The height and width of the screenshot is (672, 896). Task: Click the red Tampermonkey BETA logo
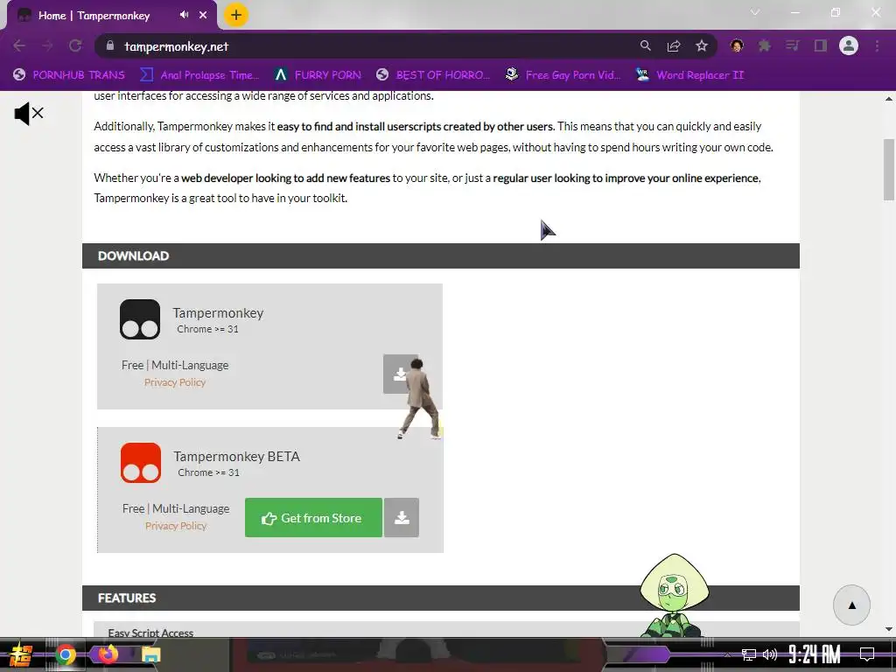click(x=141, y=463)
